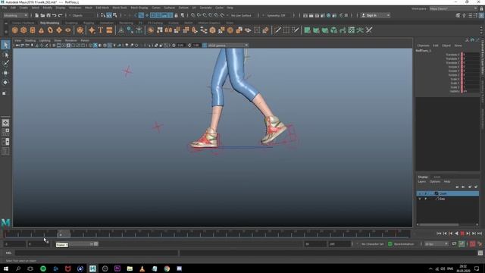Toggle Auto Keyframe red key button
This screenshot has height=273, width=485.
[472, 244]
